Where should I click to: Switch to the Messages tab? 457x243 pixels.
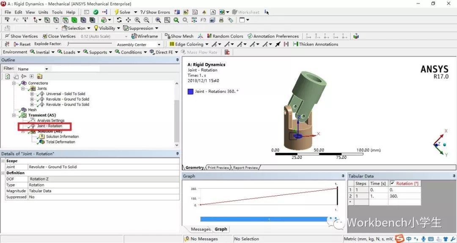201,229
